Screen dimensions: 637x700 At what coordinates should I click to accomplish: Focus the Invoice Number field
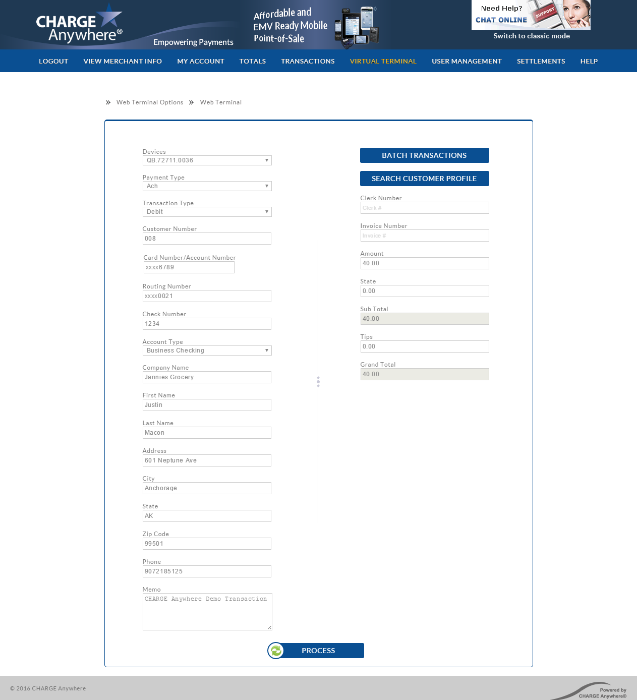coord(424,236)
